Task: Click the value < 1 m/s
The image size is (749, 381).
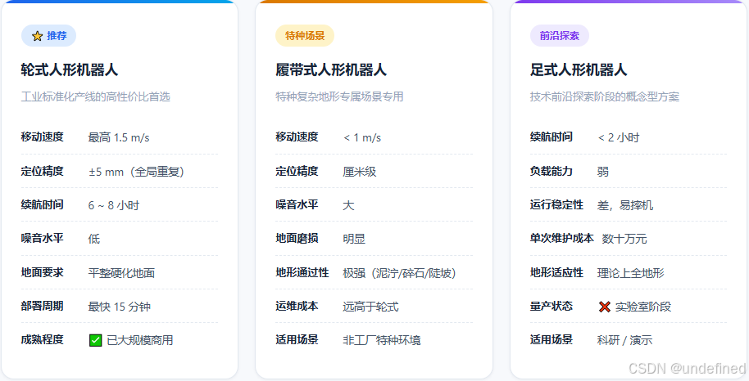Action: pos(362,138)
